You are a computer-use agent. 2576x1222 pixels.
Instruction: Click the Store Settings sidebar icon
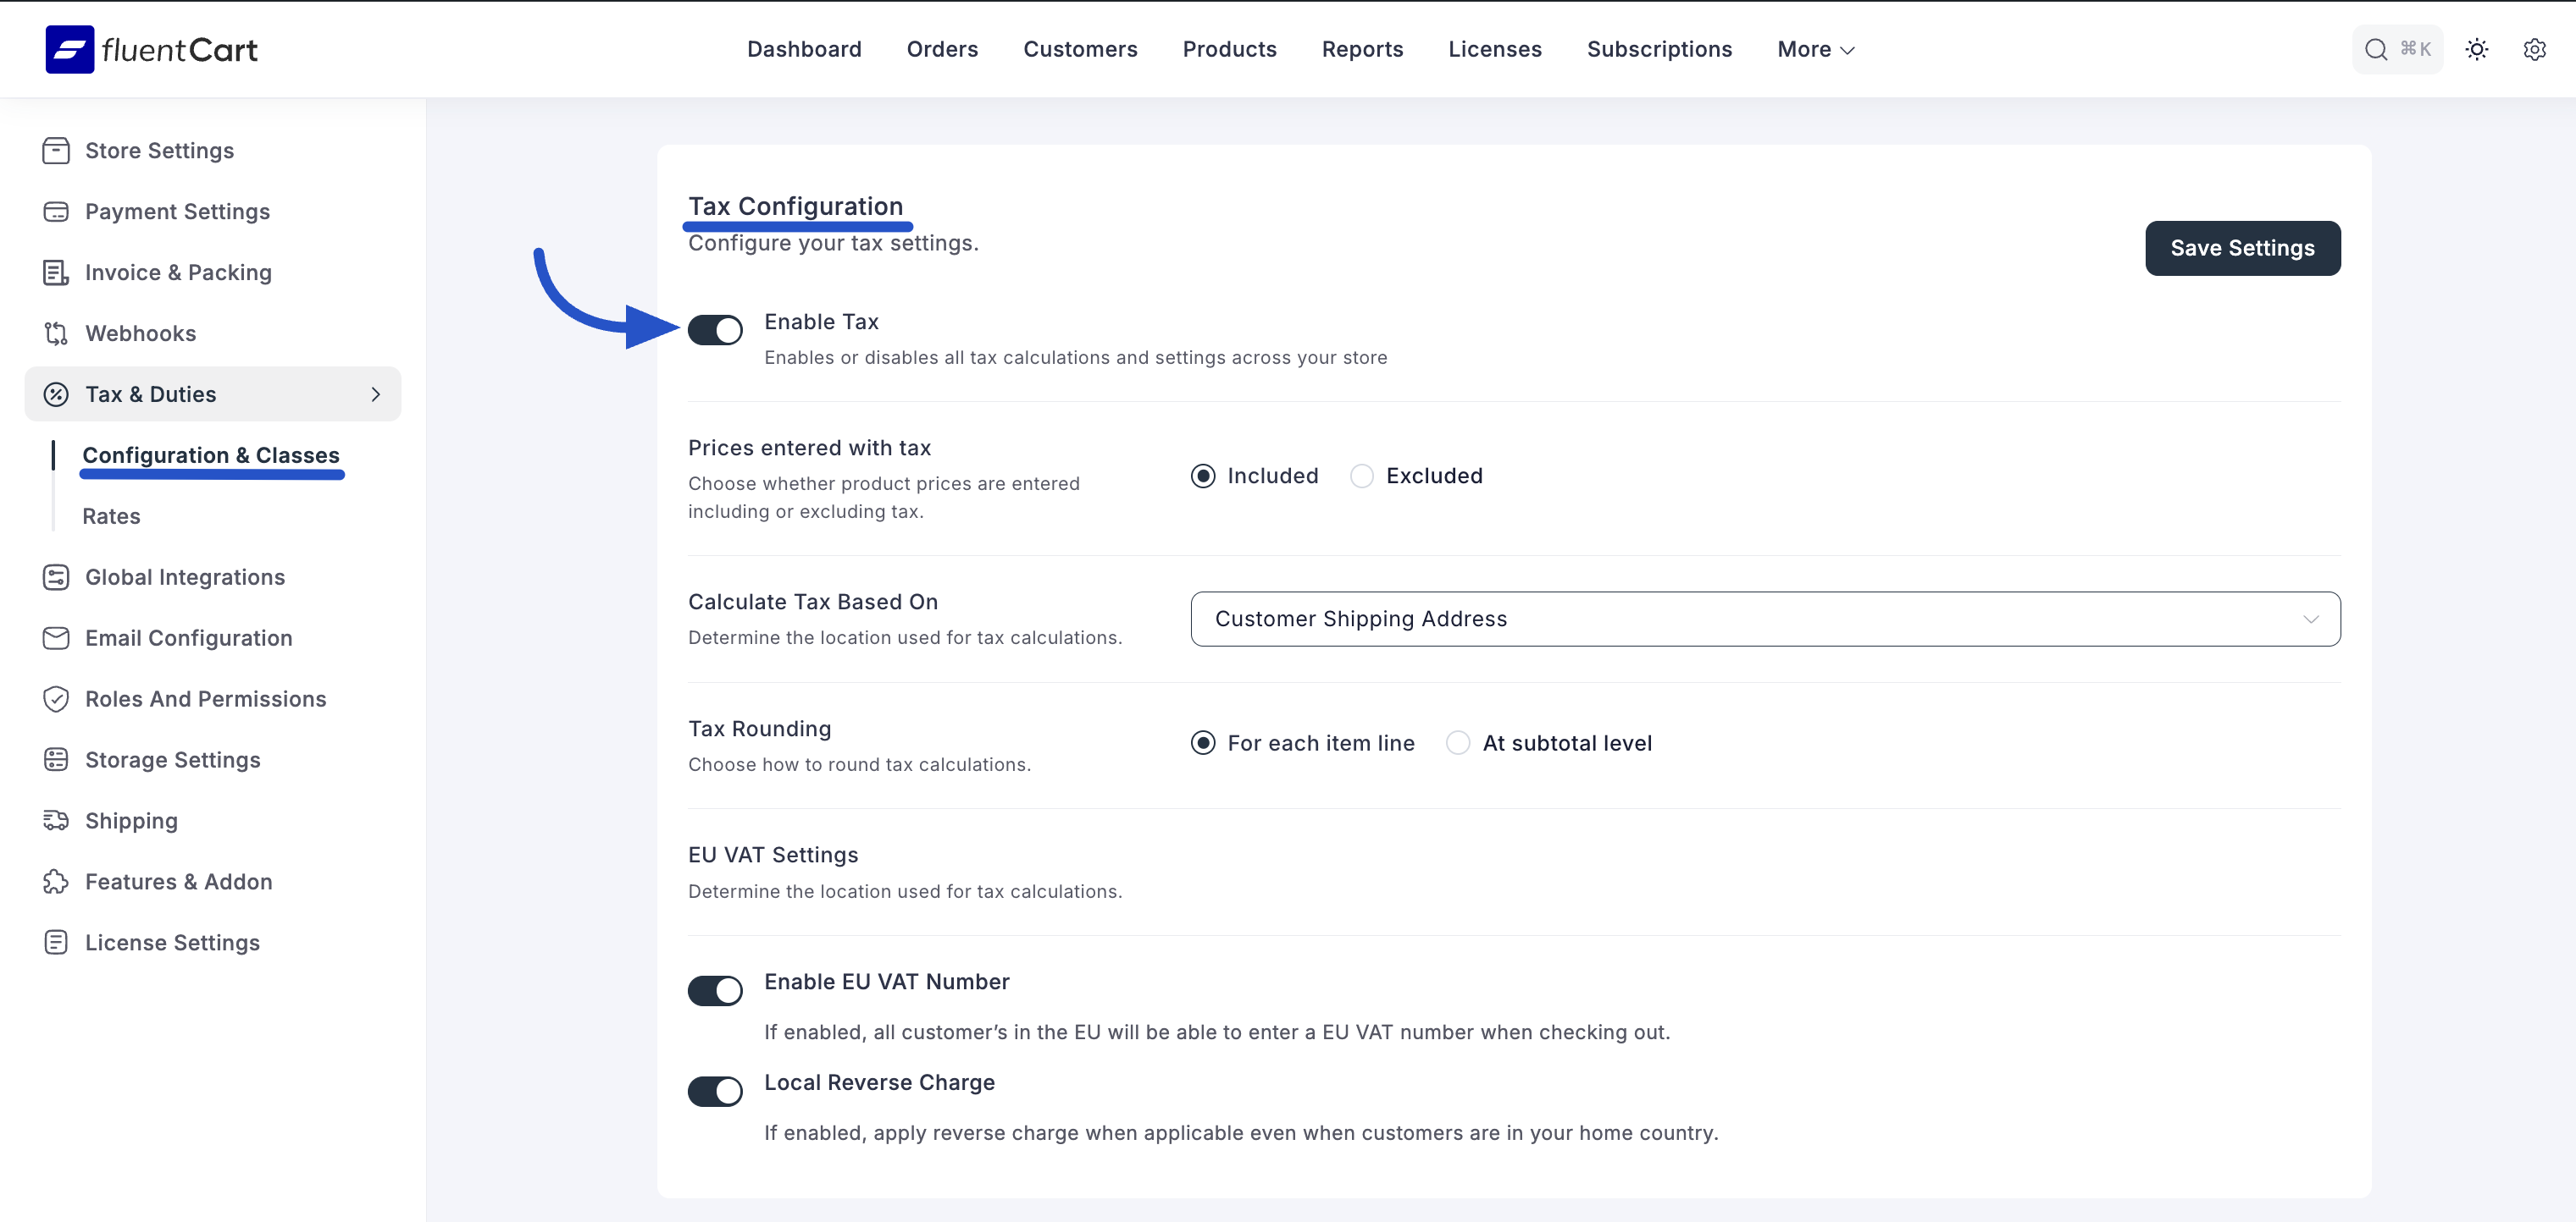click(x=56, y=151)
